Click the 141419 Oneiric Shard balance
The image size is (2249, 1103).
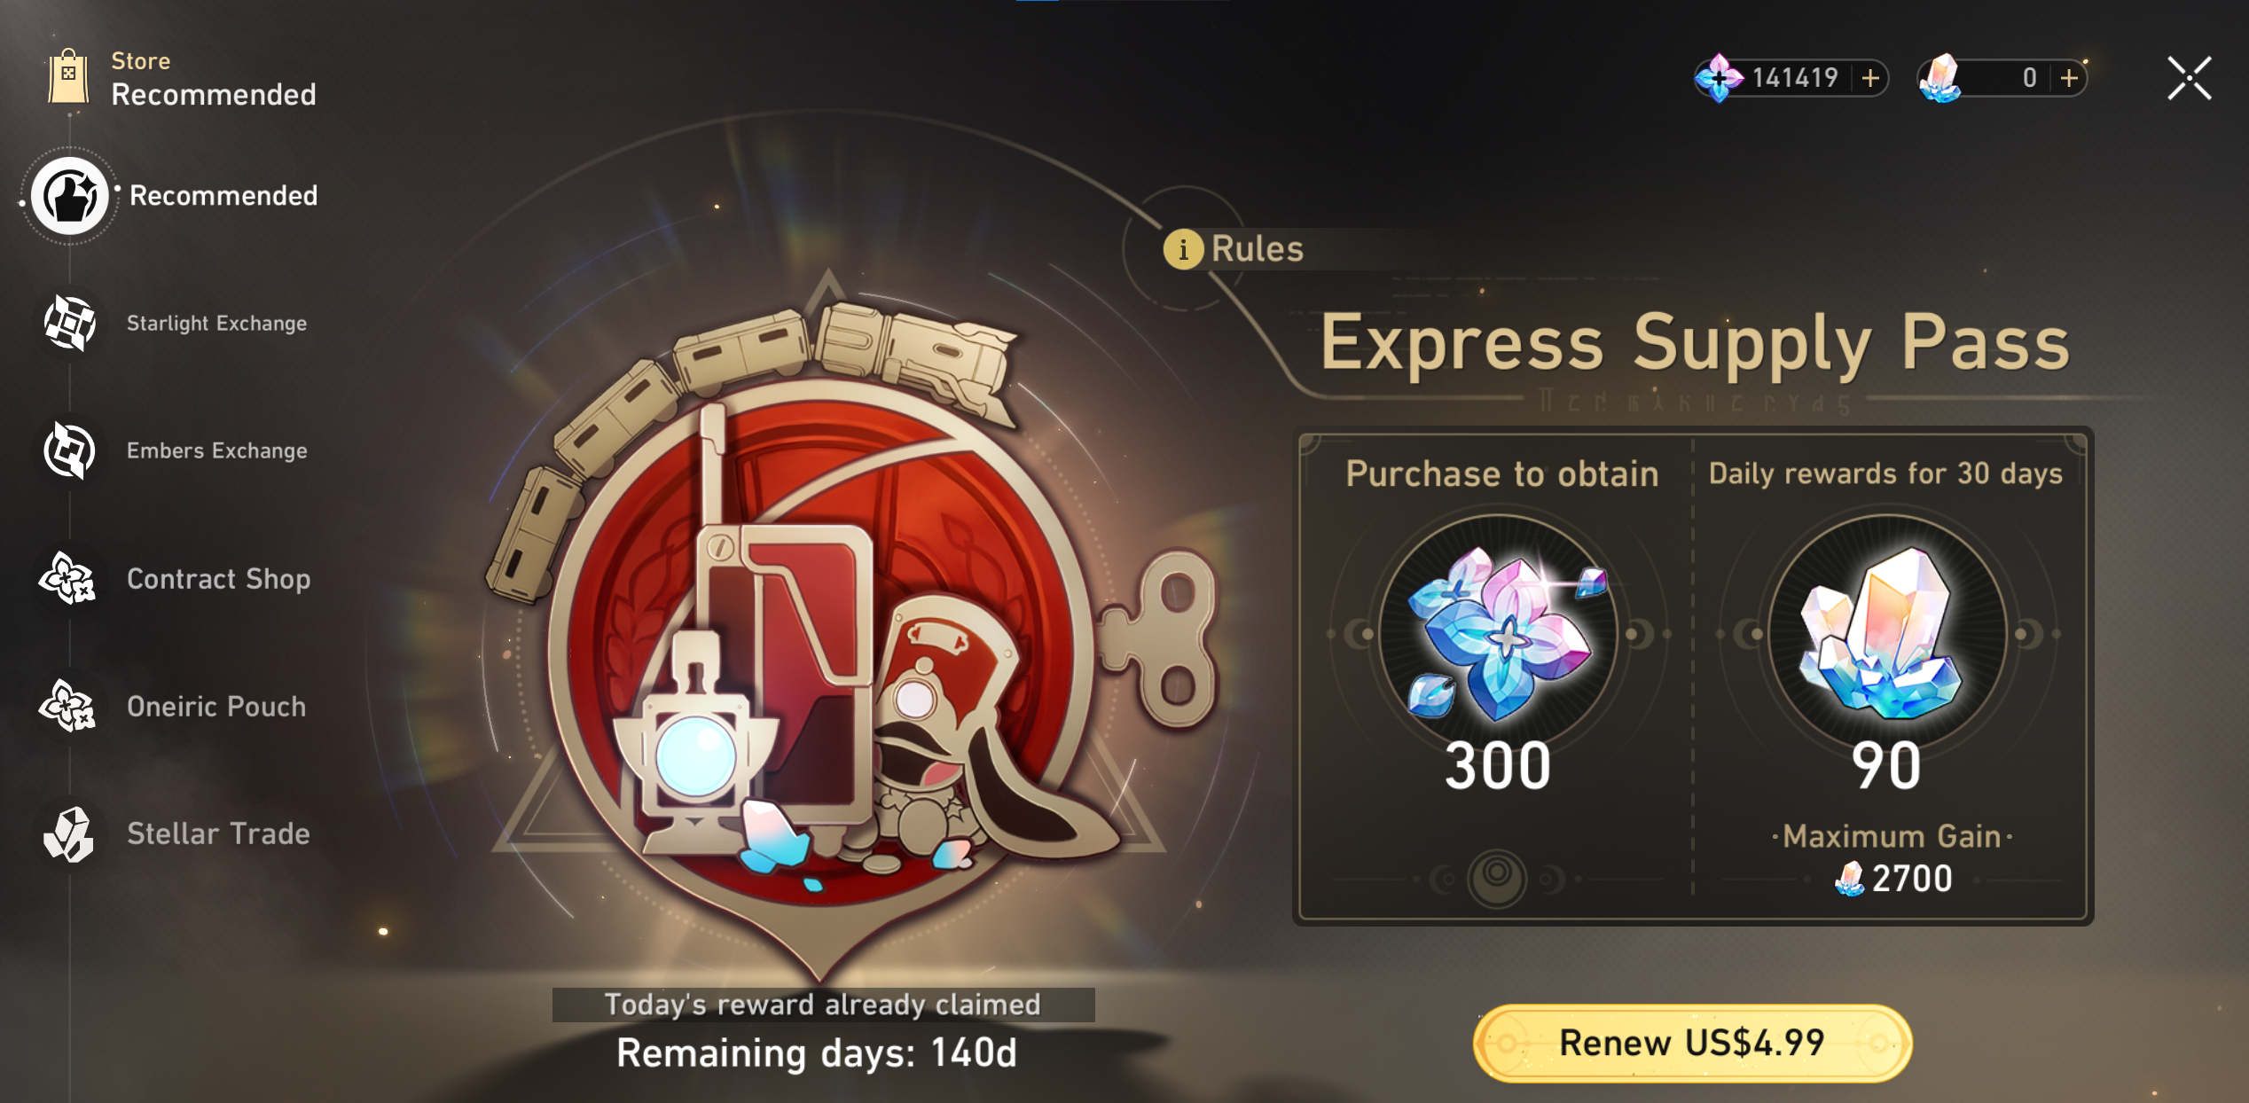pos(1795,78)
